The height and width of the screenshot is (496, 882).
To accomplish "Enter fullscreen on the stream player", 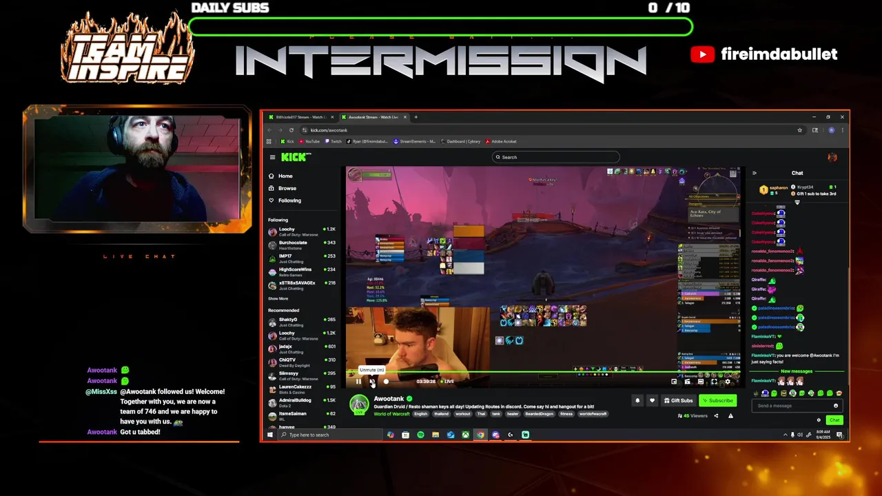I will pos(714,382).
